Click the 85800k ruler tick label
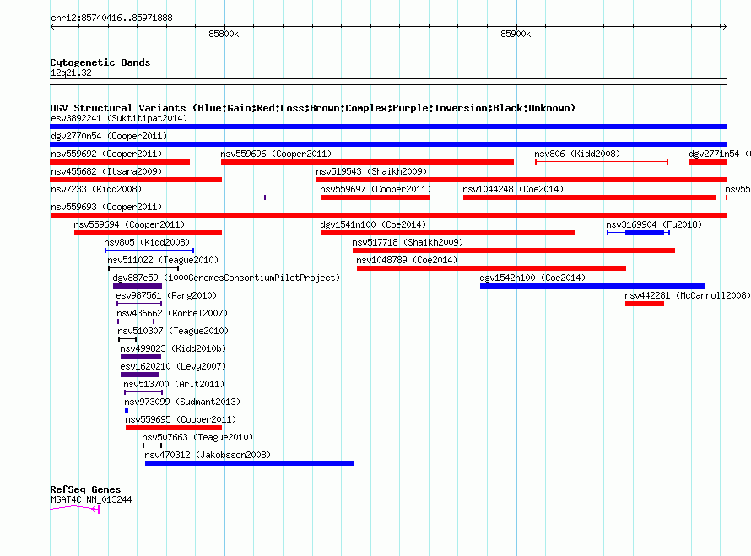This screenshot has height=556, width=751. [x=224, y=34]
